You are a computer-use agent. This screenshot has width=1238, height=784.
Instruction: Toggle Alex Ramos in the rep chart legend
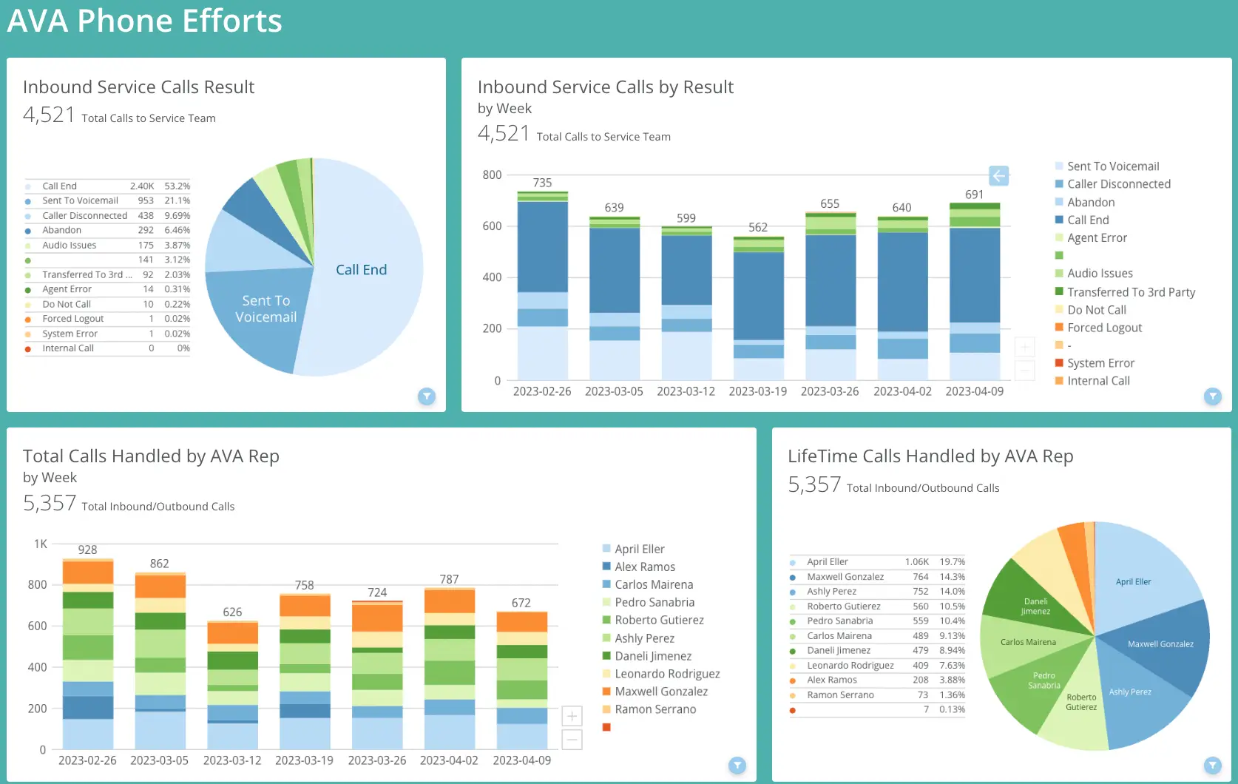pos(639,567)
